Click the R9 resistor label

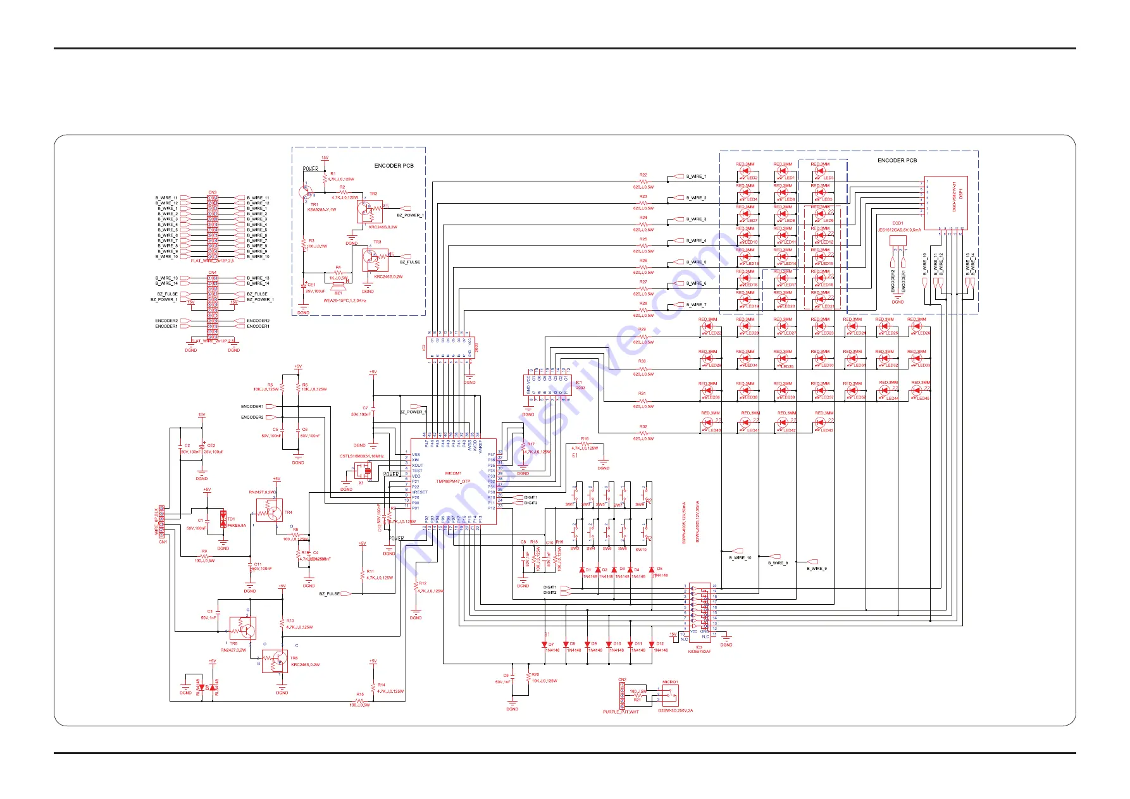[204, 551]
